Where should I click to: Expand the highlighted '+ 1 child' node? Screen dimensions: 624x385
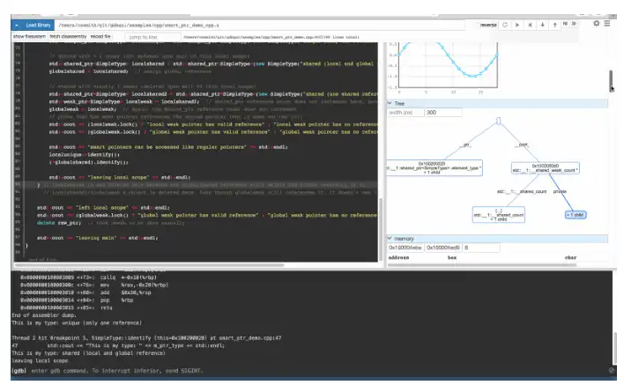tap(576, 215)
